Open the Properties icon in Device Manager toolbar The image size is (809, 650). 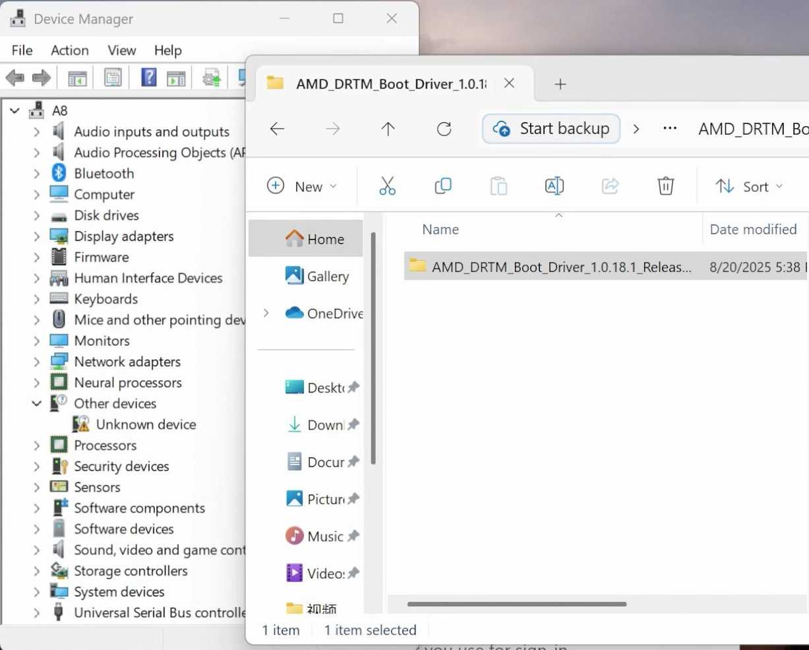click(x=113, y=79)
